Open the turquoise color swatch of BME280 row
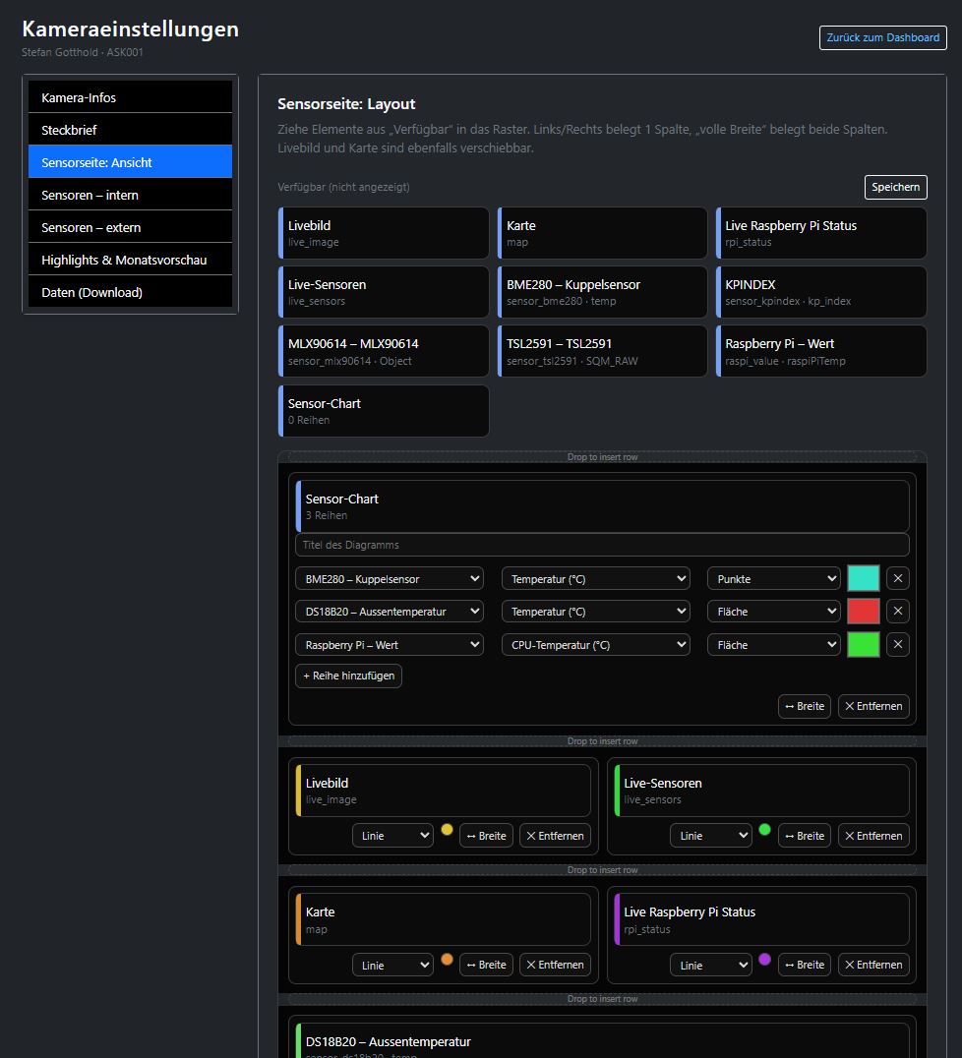The image size is (962, 1058). [863, 578]
